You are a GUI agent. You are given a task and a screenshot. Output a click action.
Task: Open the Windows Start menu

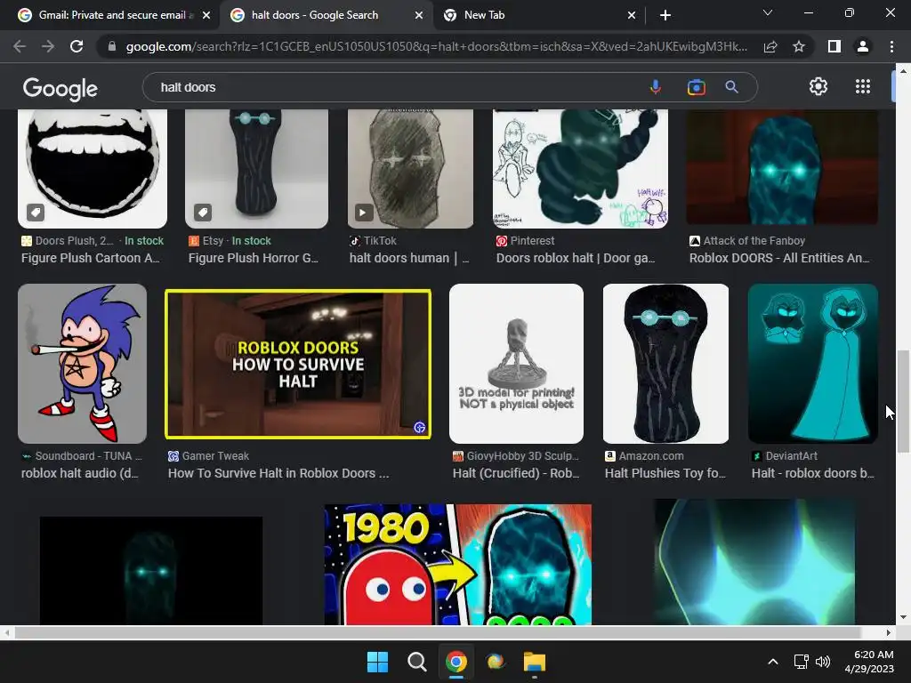[x=377, y=662]
